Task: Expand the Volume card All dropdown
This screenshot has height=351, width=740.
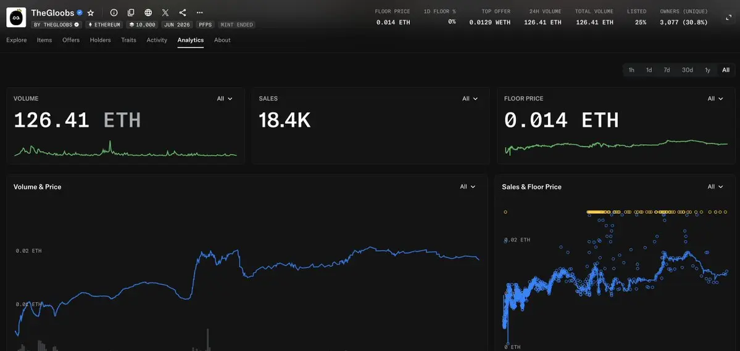Action: click(x=225, y=99)
